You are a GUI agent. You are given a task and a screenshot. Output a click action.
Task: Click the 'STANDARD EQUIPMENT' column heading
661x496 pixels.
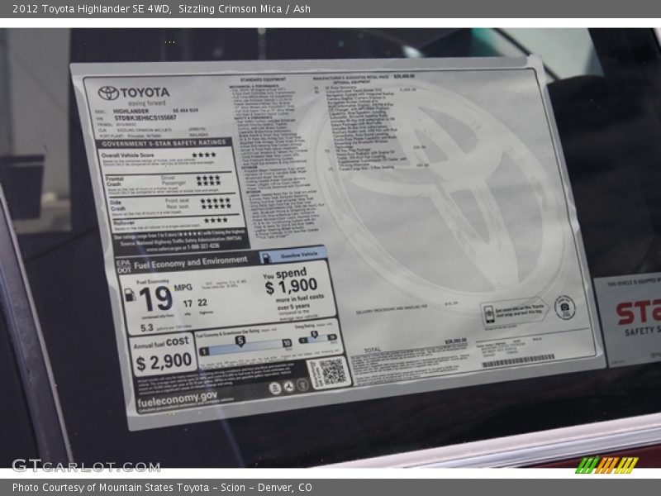point(263,79)
